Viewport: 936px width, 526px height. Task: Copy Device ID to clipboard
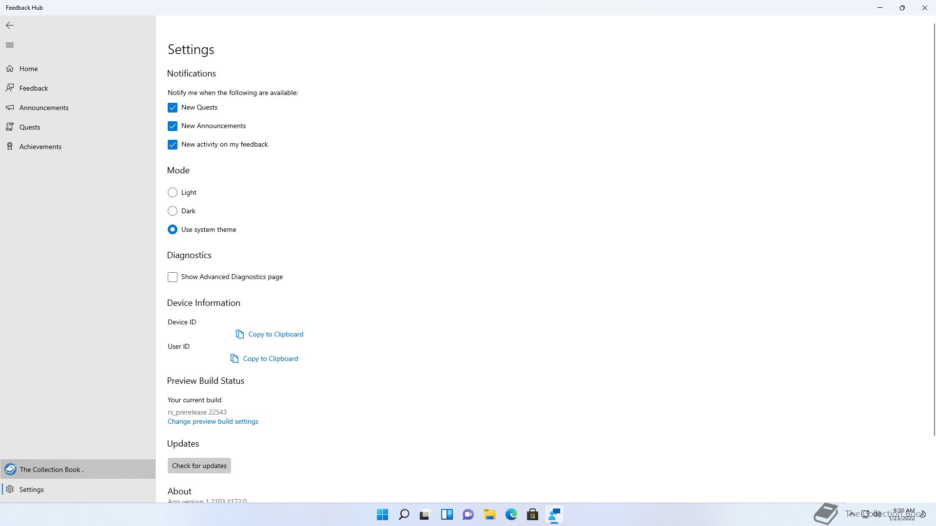[x=270, y=334]
